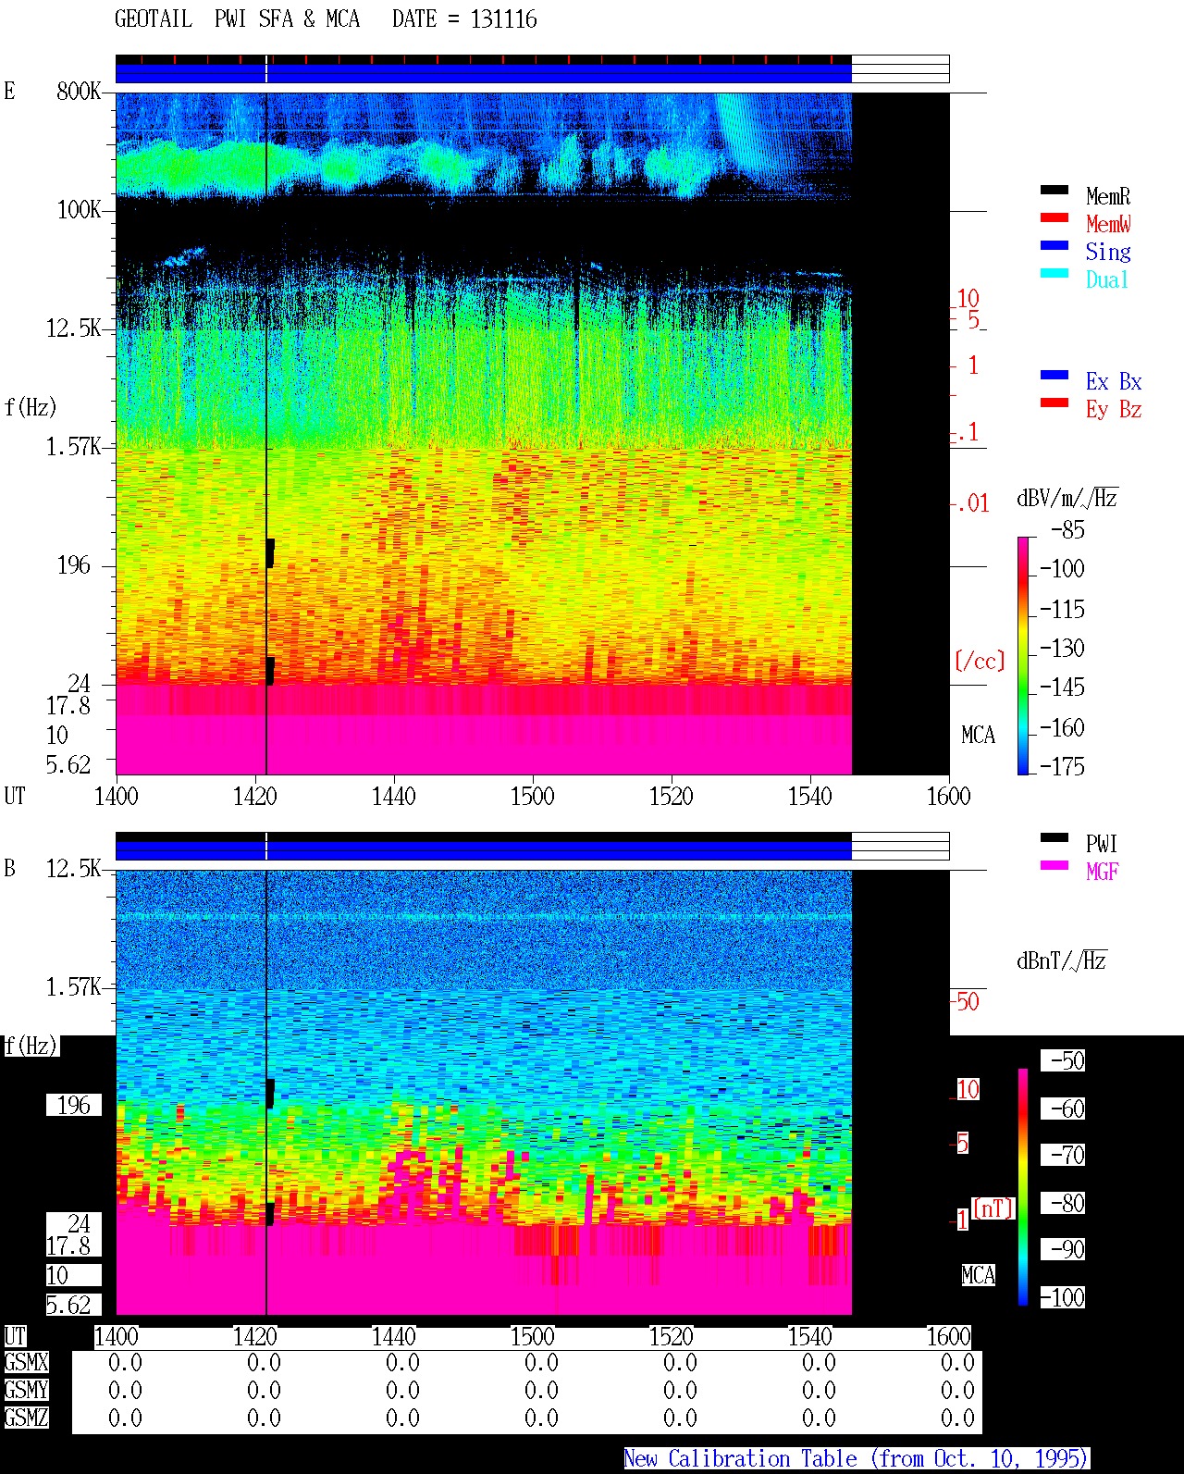
Task: Click the magenta MGF legend swatch
Action: (1054, 866)
